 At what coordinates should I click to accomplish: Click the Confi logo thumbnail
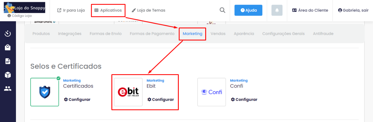pos(212,92)
